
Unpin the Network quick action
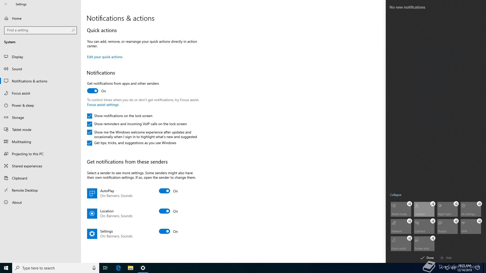[409, 221]
